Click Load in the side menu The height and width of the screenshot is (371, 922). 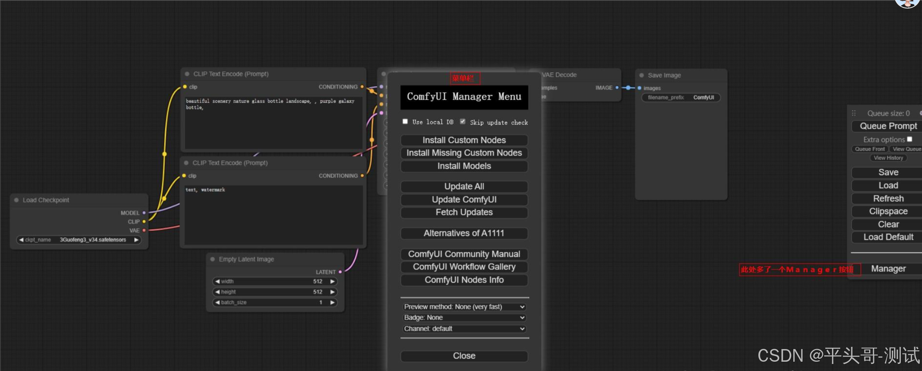click(887, 185)
